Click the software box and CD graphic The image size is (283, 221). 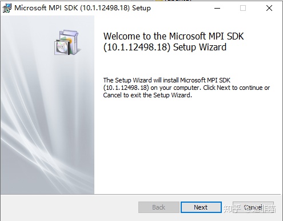point(68,42)
